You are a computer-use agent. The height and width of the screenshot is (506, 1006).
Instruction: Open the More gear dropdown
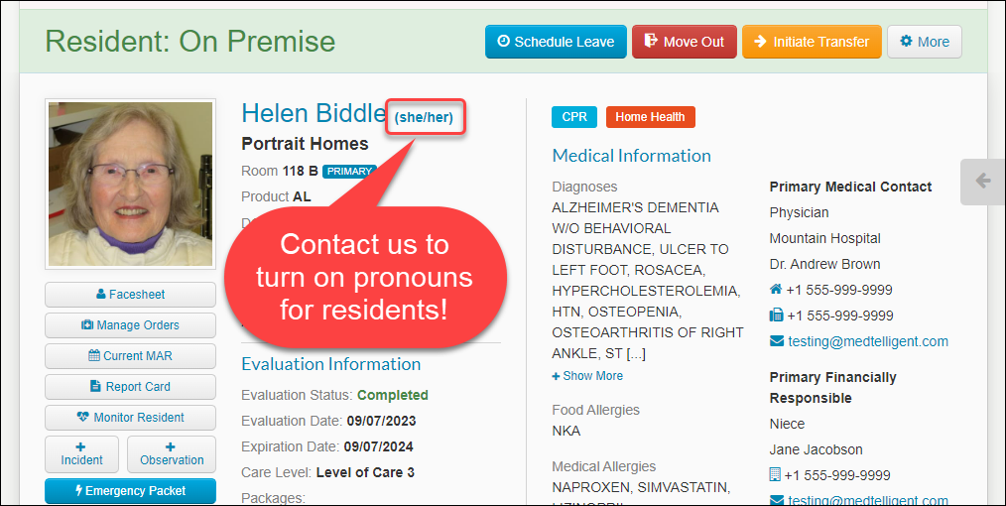(x=925, y=42)
